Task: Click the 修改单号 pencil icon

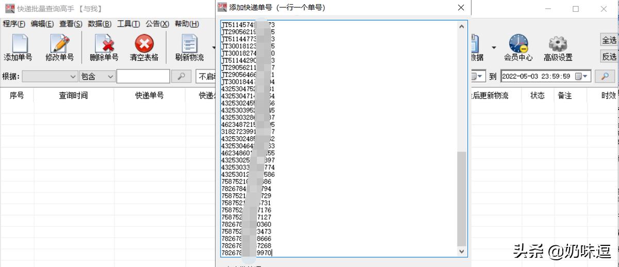Action: (x=60, y=44)
